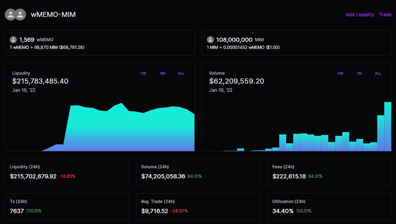Click the Fees (24h) label
This screenshot has width=396, height=224.
click(x=283, y=167)
